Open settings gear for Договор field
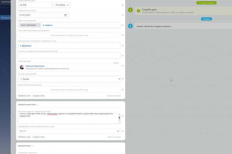This screenshot has height=154, width=232. click(123, 46)
